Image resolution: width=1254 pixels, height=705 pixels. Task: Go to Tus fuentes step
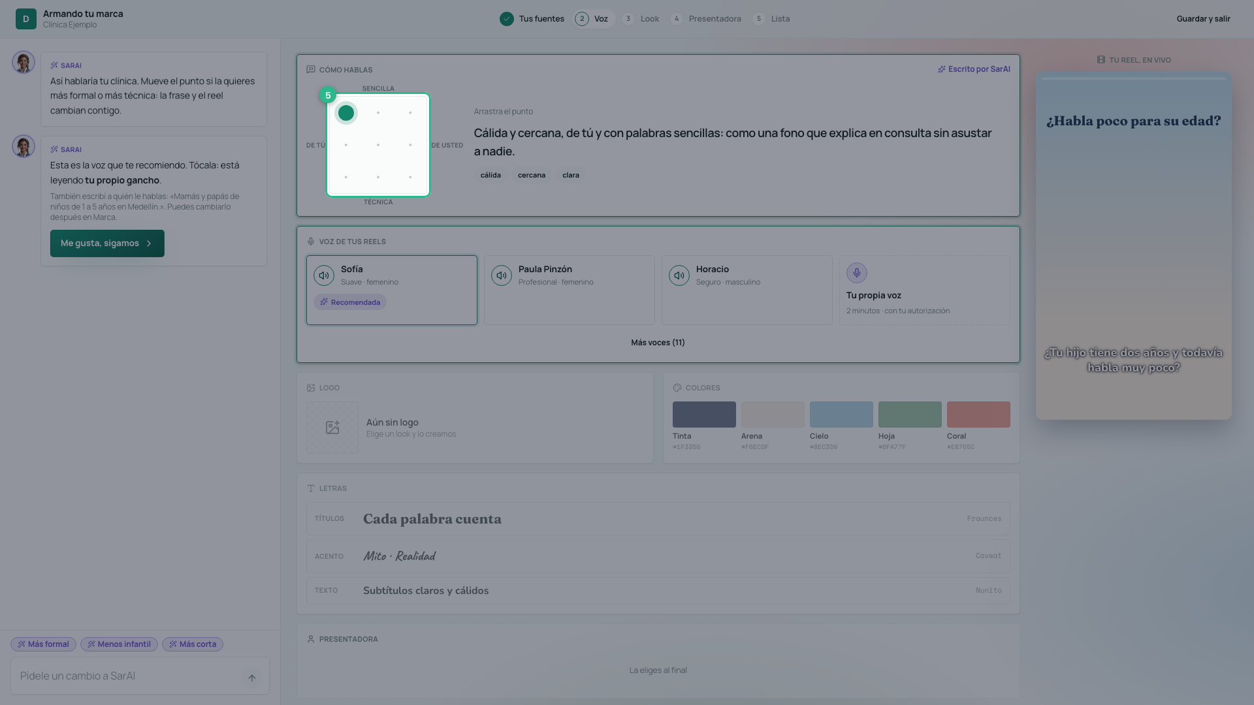[x=532, y=19]
